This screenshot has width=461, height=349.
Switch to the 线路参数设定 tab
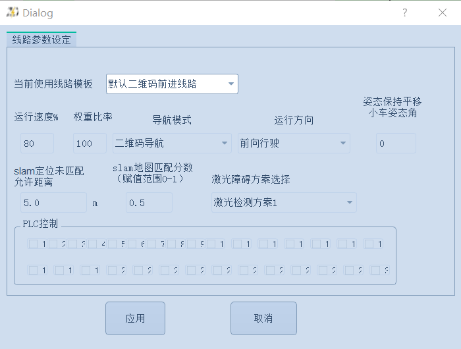coord(41,40)
